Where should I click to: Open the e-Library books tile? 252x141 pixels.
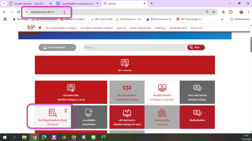162,117
